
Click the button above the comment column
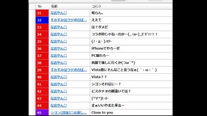118,0
